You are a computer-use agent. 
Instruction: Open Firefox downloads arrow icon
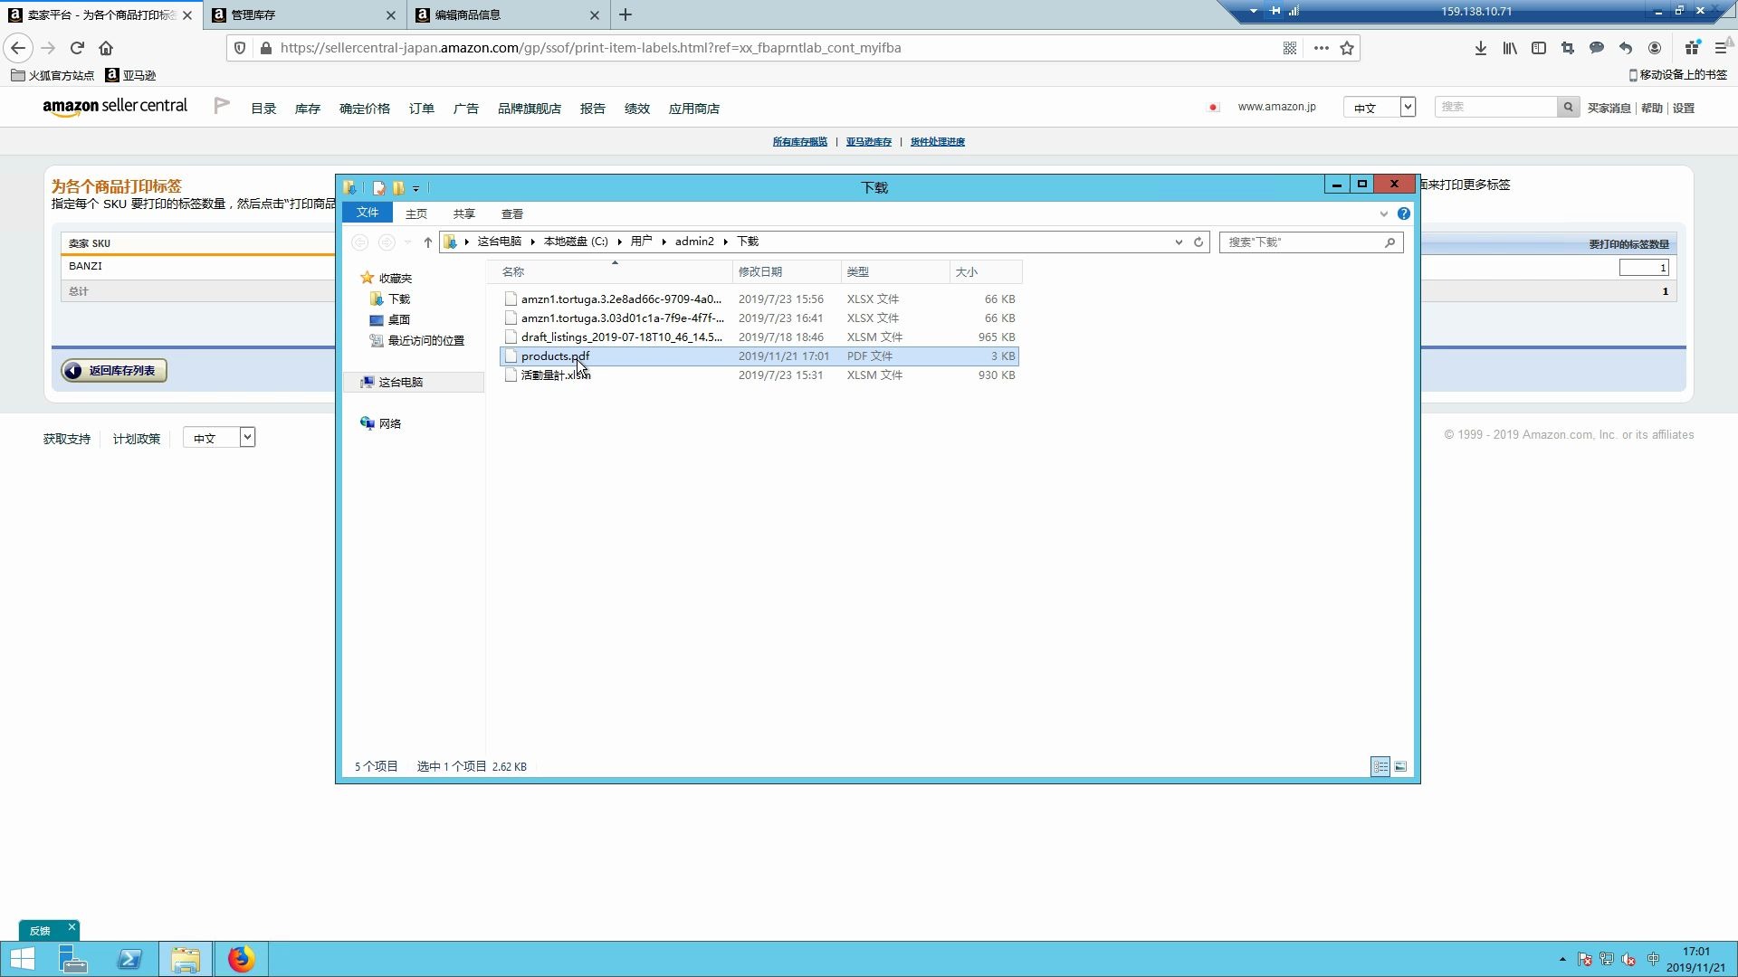[1481, 48]
